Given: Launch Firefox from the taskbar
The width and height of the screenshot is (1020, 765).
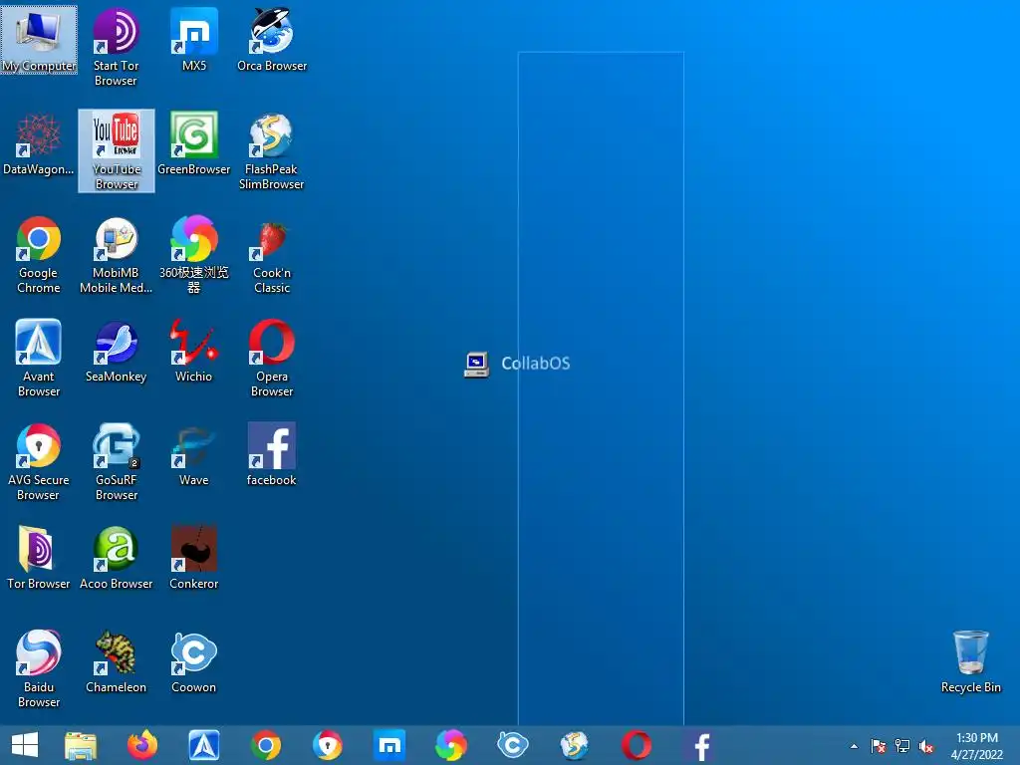Looking at the screenshot, I should pos(142,745).
